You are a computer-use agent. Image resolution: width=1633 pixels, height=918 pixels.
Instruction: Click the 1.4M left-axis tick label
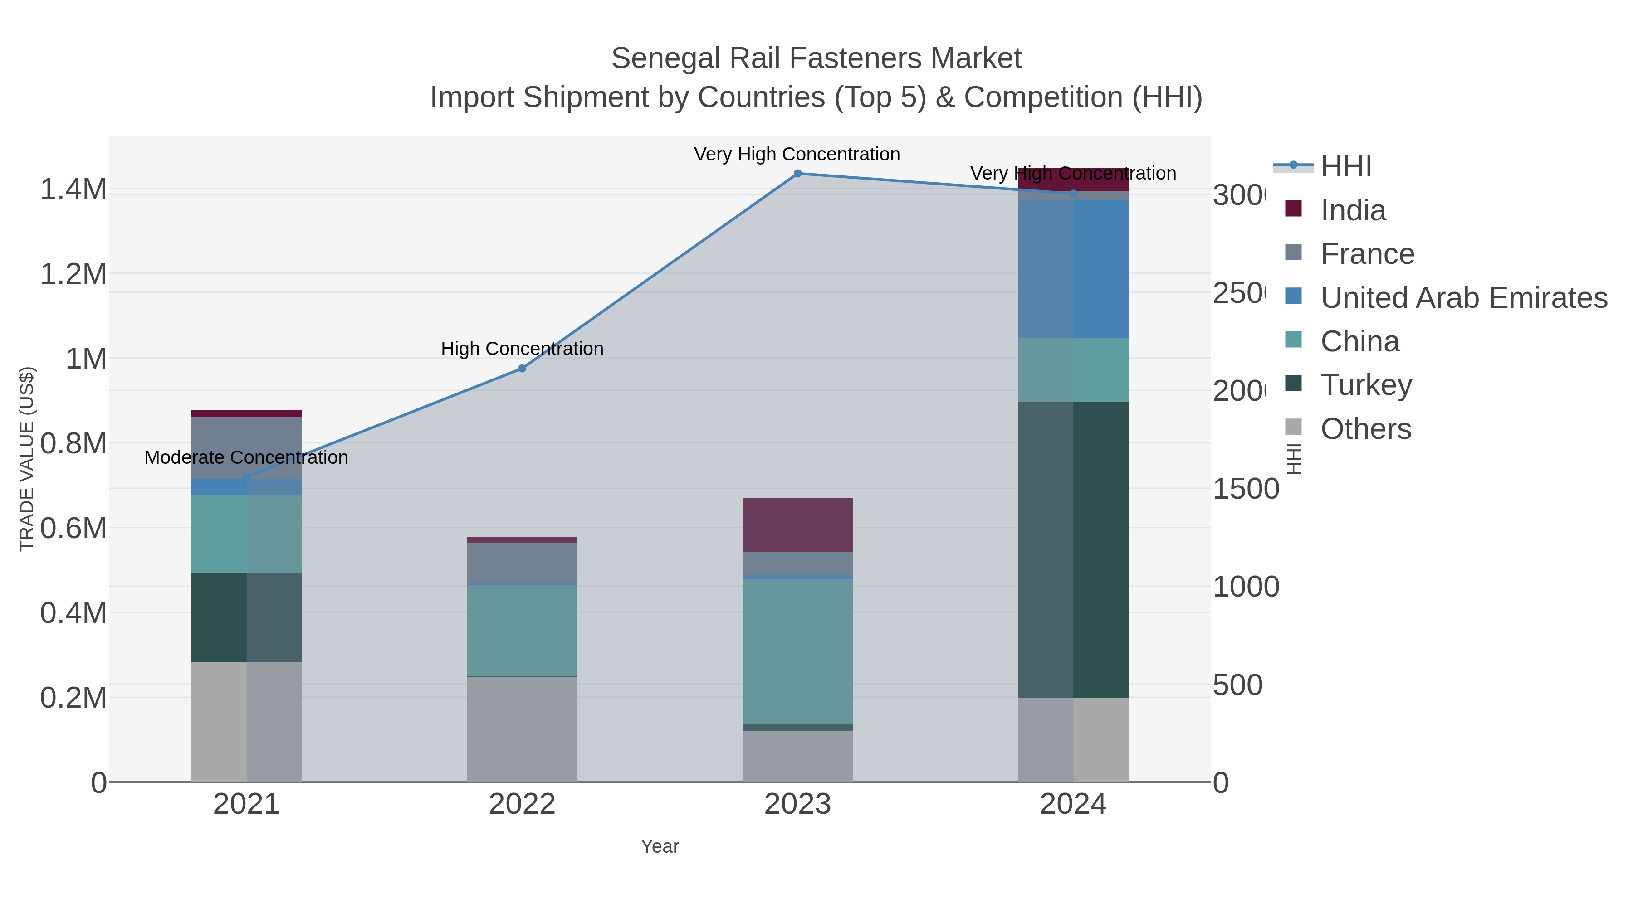(73, 189)
